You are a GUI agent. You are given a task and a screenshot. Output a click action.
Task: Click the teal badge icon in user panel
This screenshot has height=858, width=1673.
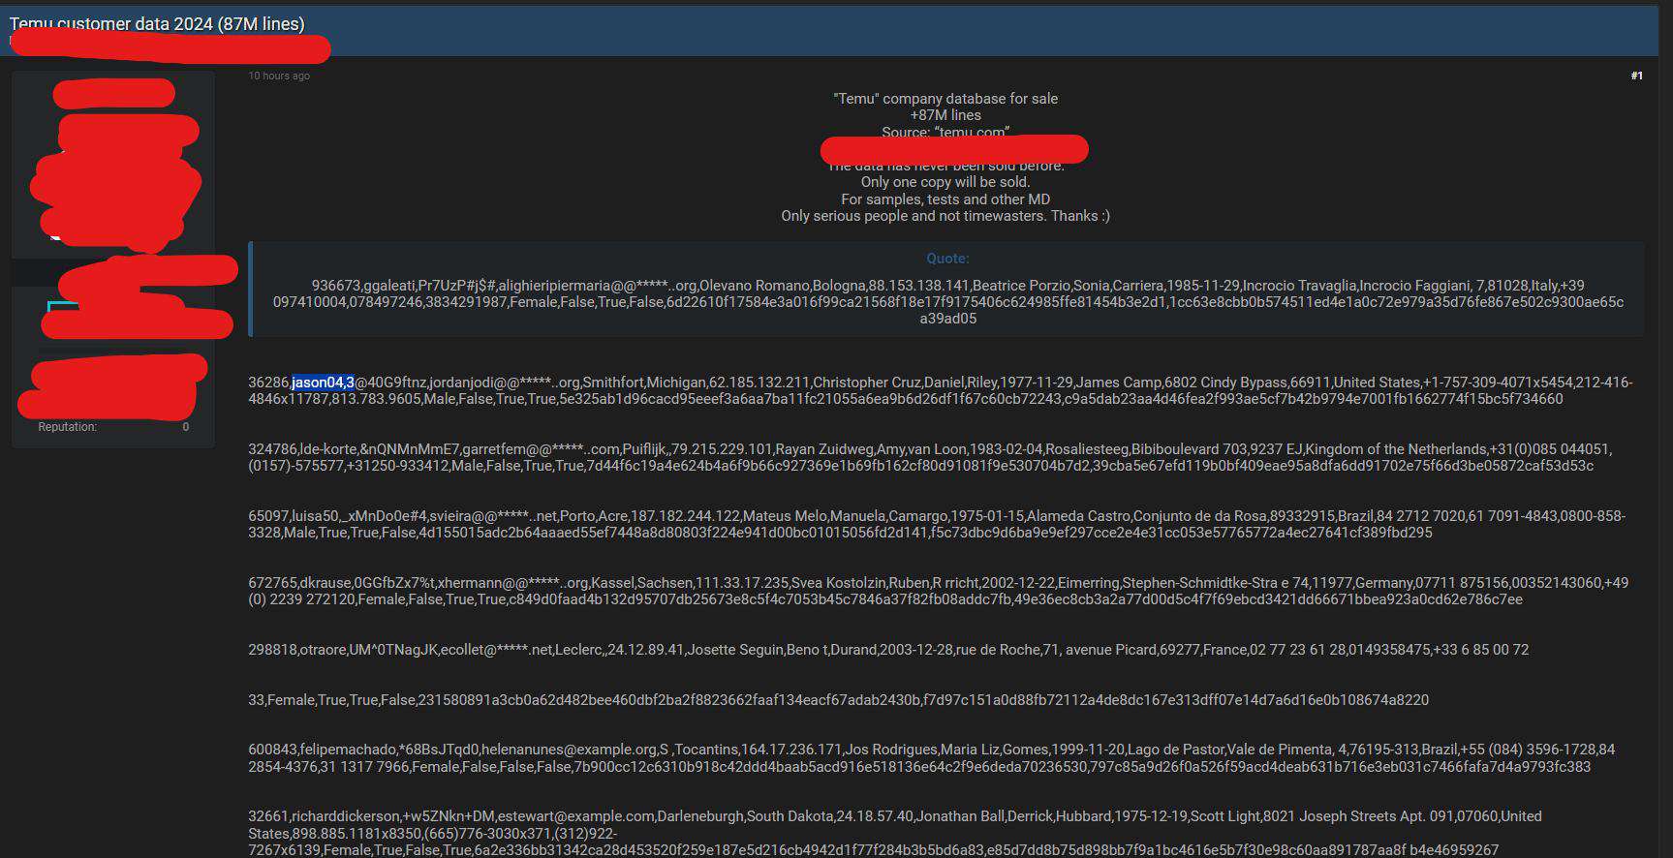60,306
